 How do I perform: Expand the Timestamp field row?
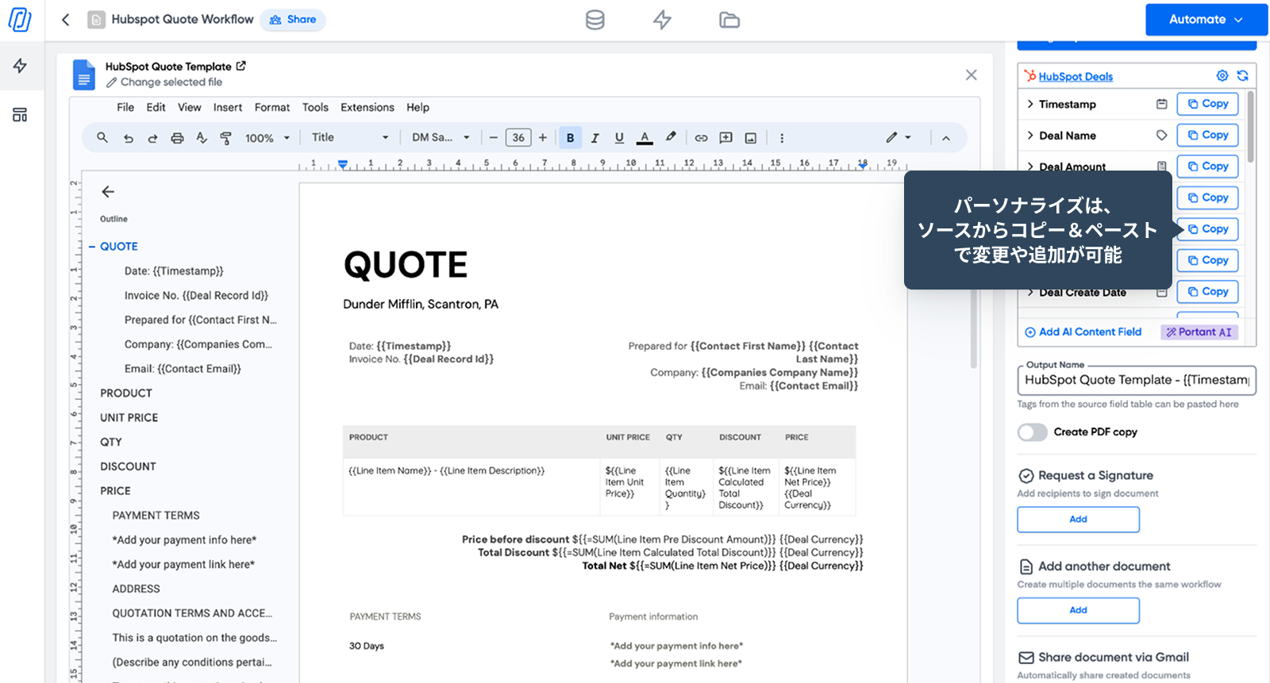[x=1030, y=104]
